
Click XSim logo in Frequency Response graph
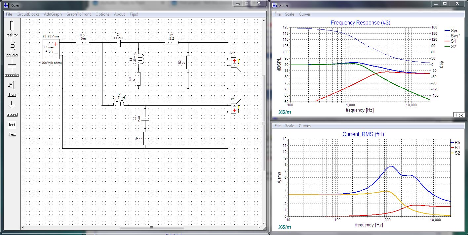(x=285, y=112)
